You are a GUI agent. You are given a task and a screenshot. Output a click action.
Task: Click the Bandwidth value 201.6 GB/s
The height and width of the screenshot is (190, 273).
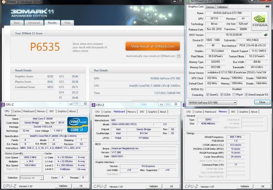[257, 67]
